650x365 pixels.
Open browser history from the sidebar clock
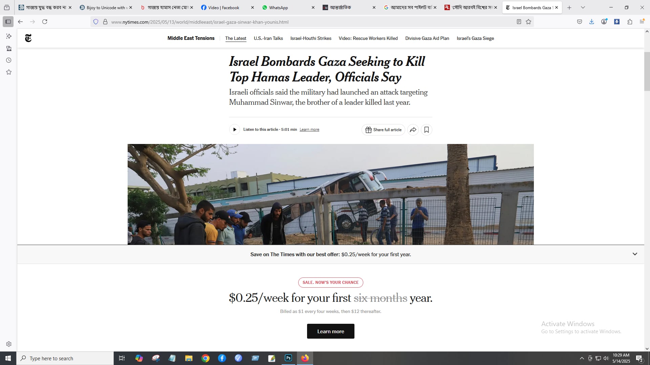coord(9,60)
